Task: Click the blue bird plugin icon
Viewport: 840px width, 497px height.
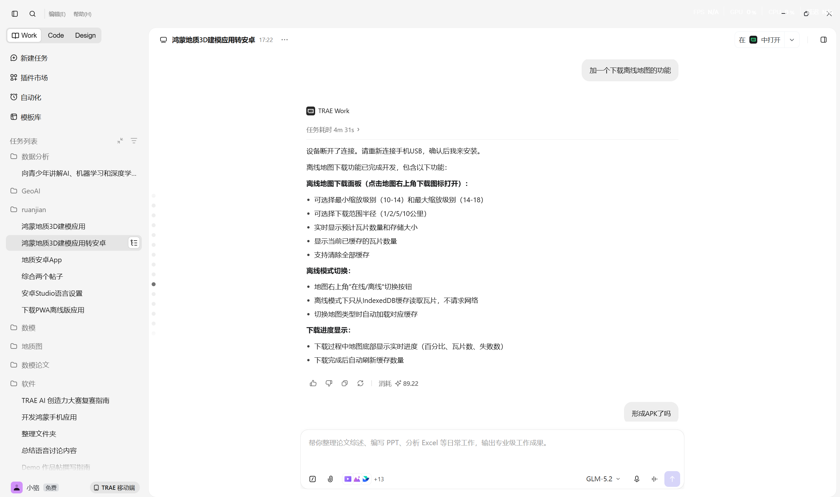Action: pos(366,479)
